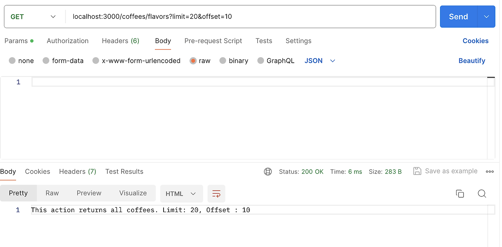The width and height of the screenshot is (502, 247).
Task: Switch to the Tests tab
Action: (x=264, y=41)
